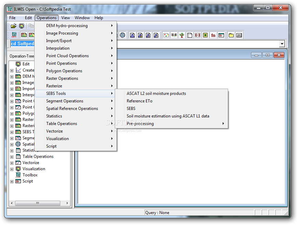298x225 pixels.
Task: Choose Soil moisture estimation using ASCAT L1 data
Action: click(x=171, y=116)
